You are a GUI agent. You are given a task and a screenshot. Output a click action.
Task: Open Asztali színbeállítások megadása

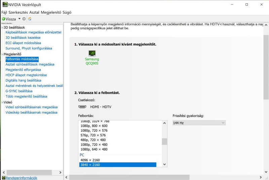30,64
